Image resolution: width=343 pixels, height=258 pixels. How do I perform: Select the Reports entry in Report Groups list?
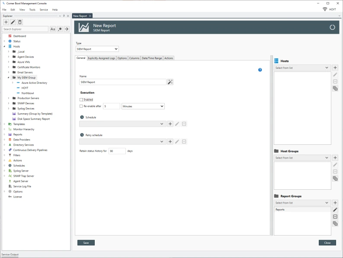tap(302, 210)
